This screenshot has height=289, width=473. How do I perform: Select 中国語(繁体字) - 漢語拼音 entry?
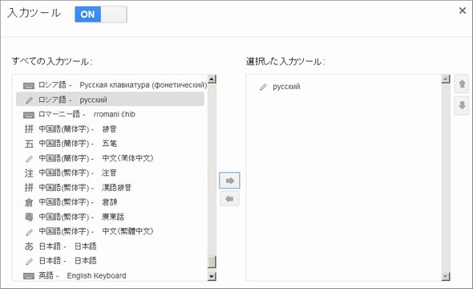[110, 188]
